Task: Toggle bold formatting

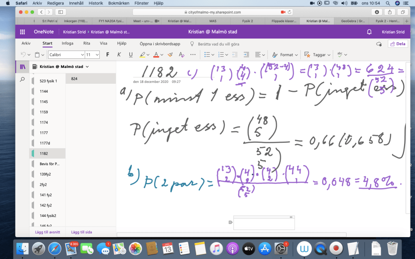Action: [x=107, y=55]
